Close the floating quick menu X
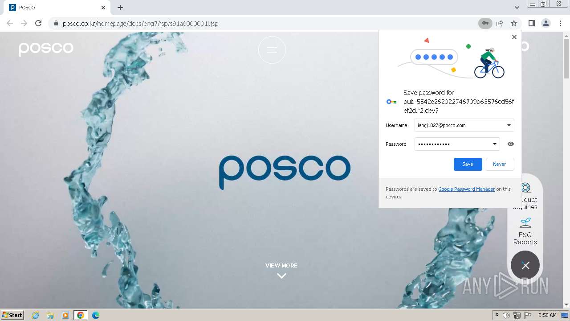The height and width of the screenshot is (321, 570). 525,265
